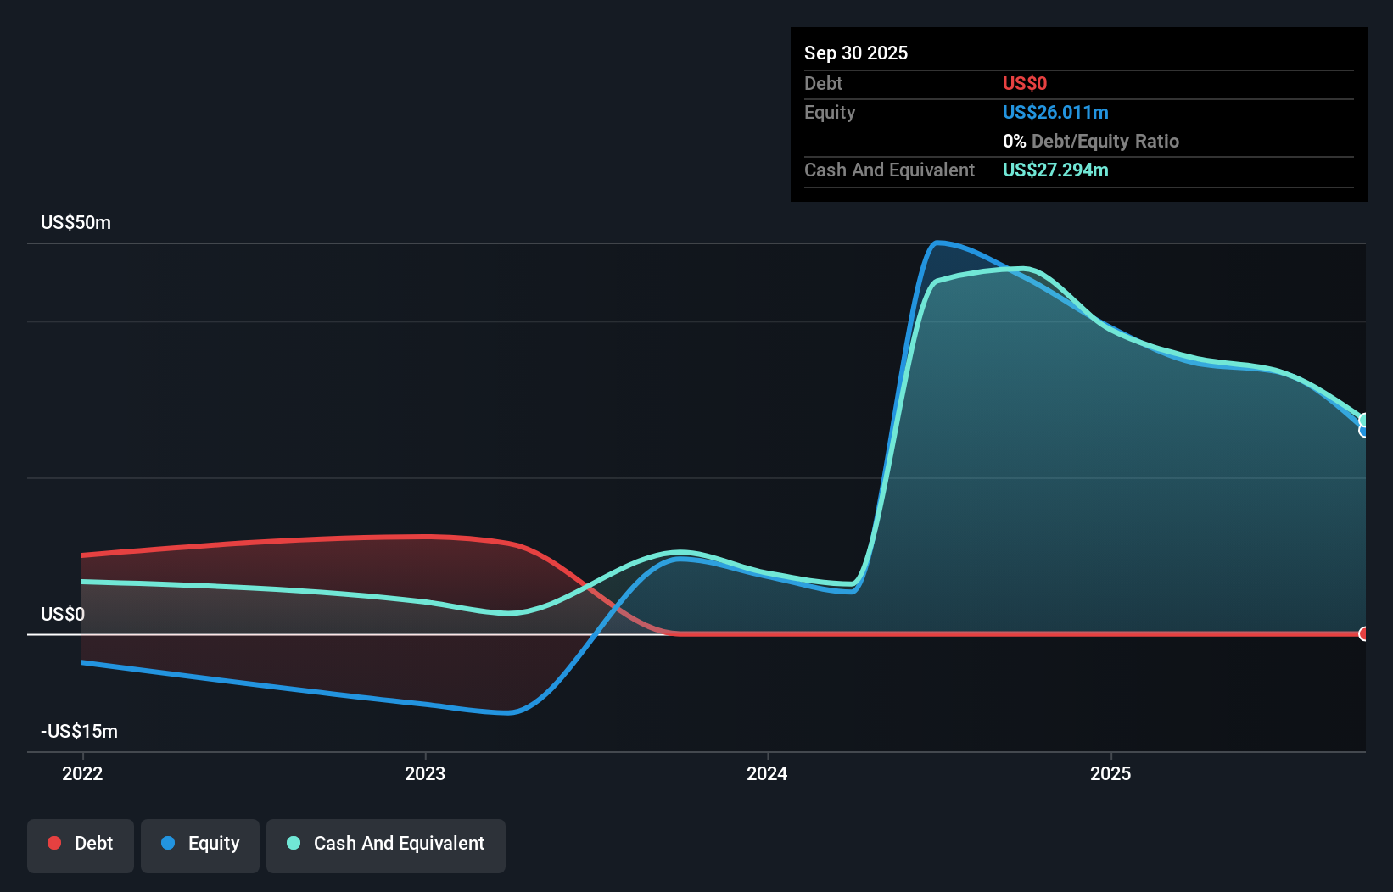The image size is (1393, 892).
Task: Toggle Cash And Equivalent series visibility
Action: tap(386, 845)
